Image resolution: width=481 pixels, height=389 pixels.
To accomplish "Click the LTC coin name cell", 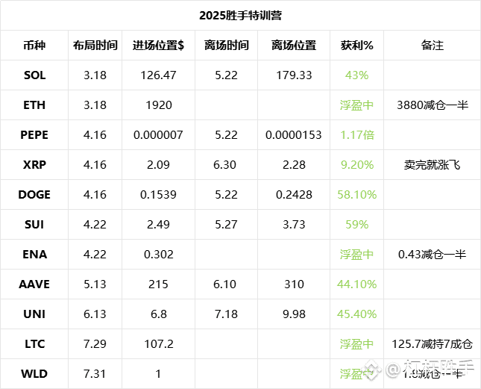I will 34,344.
